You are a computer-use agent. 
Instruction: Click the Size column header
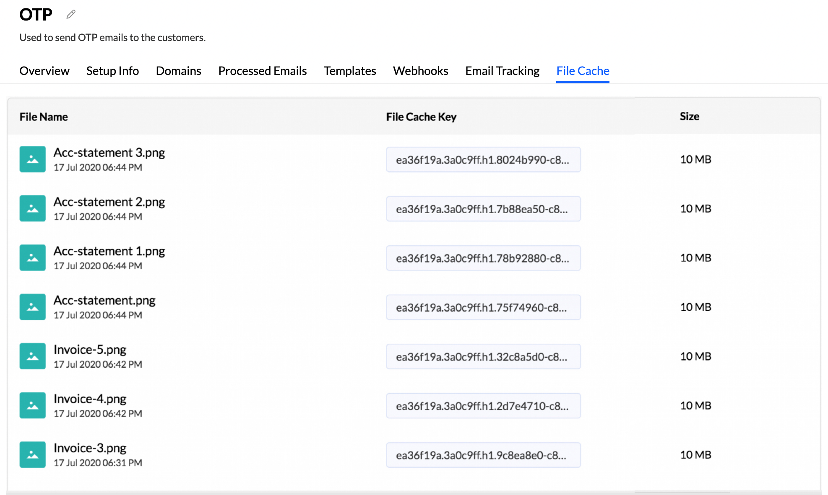[690, 116]
